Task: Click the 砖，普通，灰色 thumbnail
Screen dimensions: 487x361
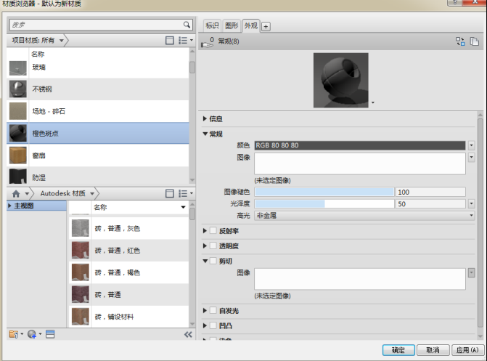Action: 81,228
